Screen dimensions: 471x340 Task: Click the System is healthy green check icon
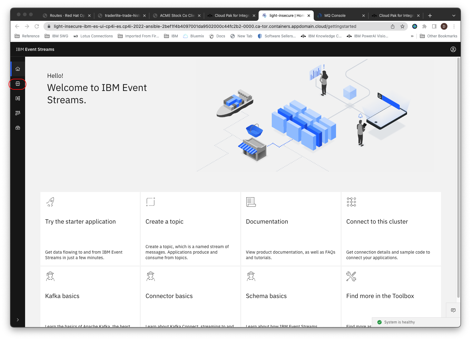pos(379,322)
